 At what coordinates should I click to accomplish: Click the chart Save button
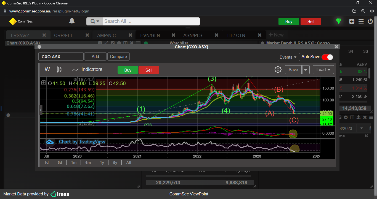coord(293,70)
